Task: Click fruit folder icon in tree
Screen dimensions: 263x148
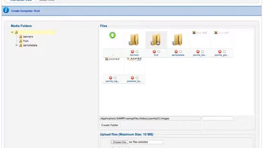Action: (x=21, y=41)
